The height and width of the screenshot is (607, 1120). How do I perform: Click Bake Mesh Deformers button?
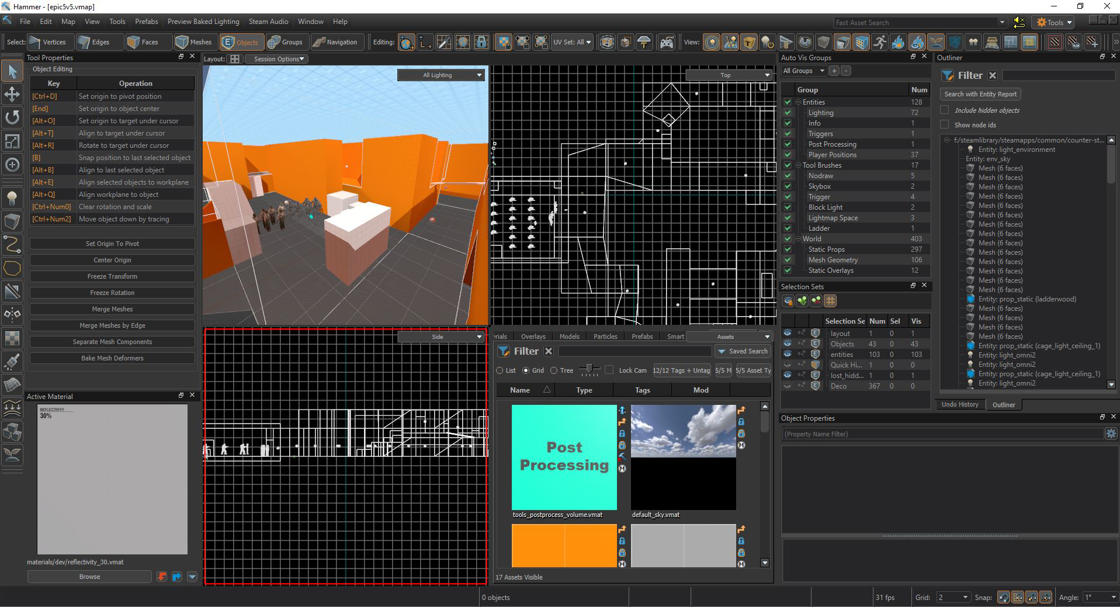click(x=112, y=358)
